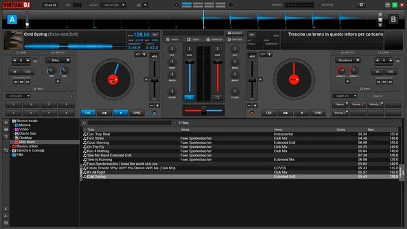This screenshot has width=407, height=229.
Task: Select Filtri in the folder tree
Action: coord(20,155)
